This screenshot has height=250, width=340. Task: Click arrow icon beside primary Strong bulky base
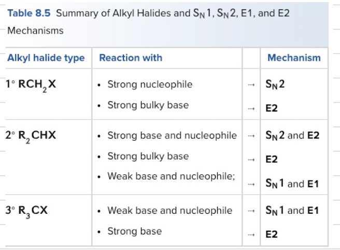tap(251, 108)
